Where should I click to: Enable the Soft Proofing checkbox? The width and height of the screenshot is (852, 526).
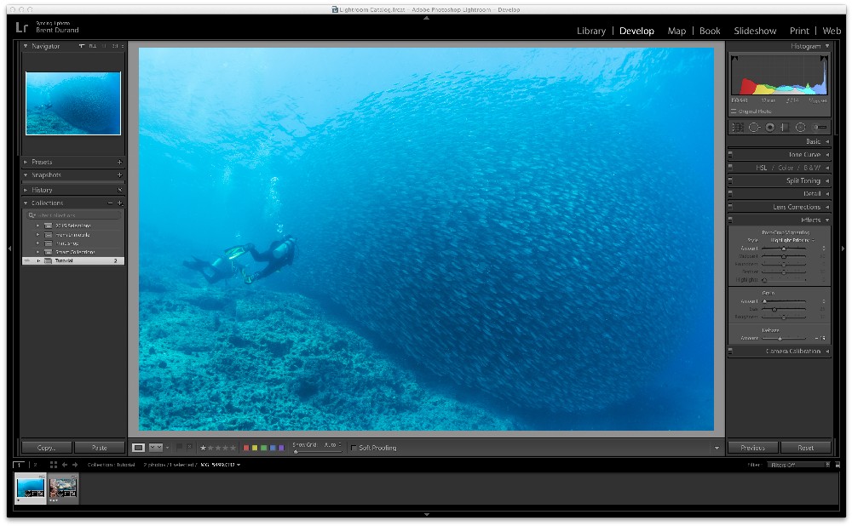click(x=354, y=448)
